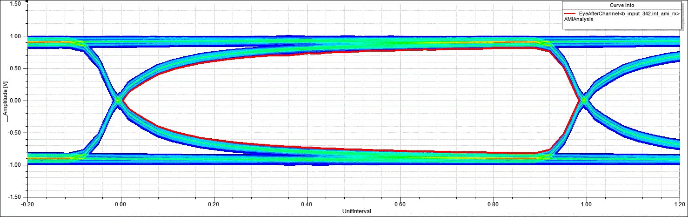Click the 0.40 X-axis tick label
This screenshot has height=217, width=688.
[x=307, y=203]
